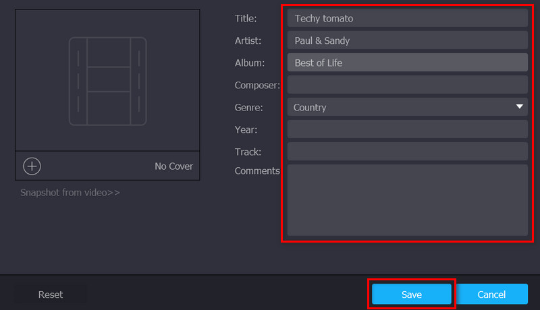Click the Genre: label
Viewport: 540px width, 310px height.
coord(249,107)
